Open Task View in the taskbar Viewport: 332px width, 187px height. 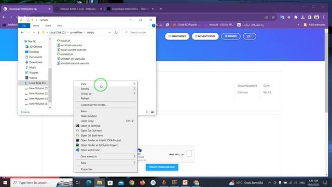tap(78, 182)
